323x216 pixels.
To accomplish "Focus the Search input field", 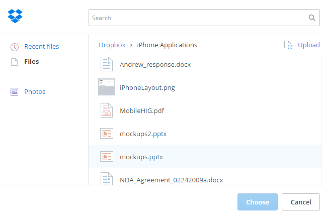I will tap(204, 18).
